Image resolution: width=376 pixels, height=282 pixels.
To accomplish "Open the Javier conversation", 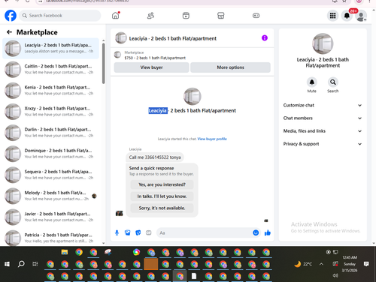I will [51, 217].
